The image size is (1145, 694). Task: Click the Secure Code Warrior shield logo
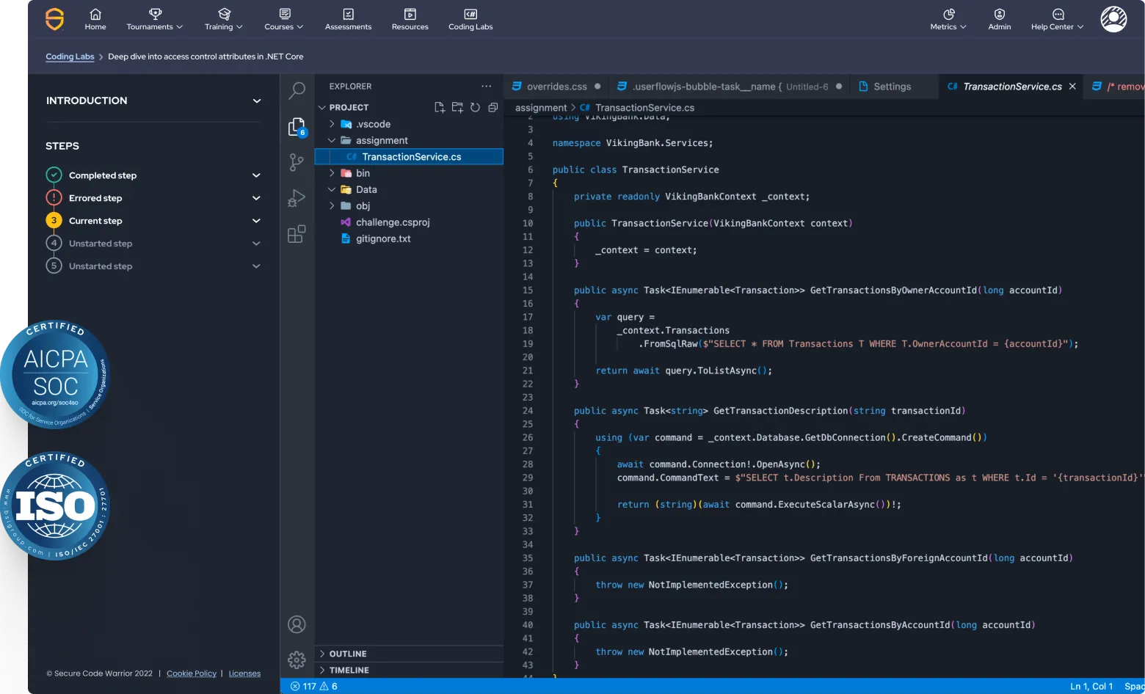[54, 19]
